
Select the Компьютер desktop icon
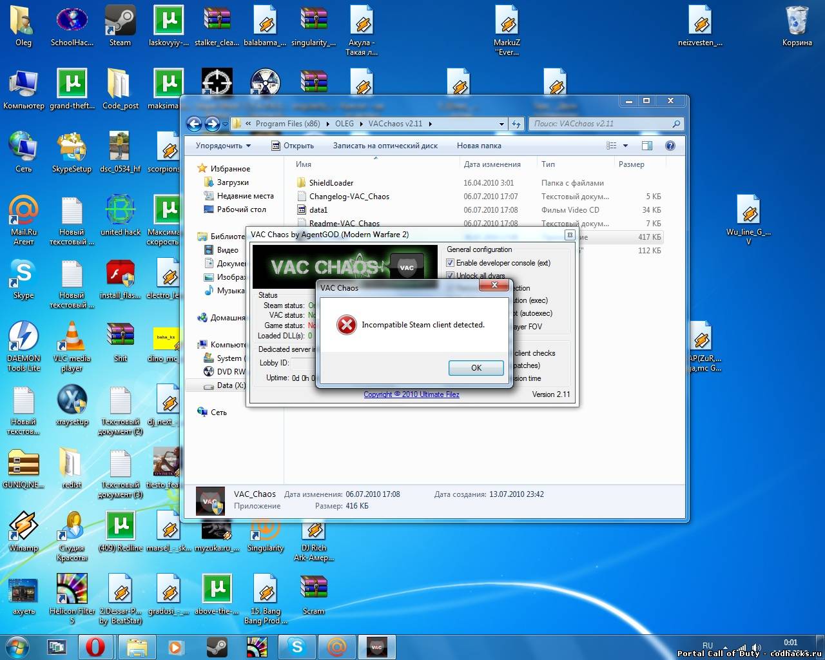click(24, 90)
